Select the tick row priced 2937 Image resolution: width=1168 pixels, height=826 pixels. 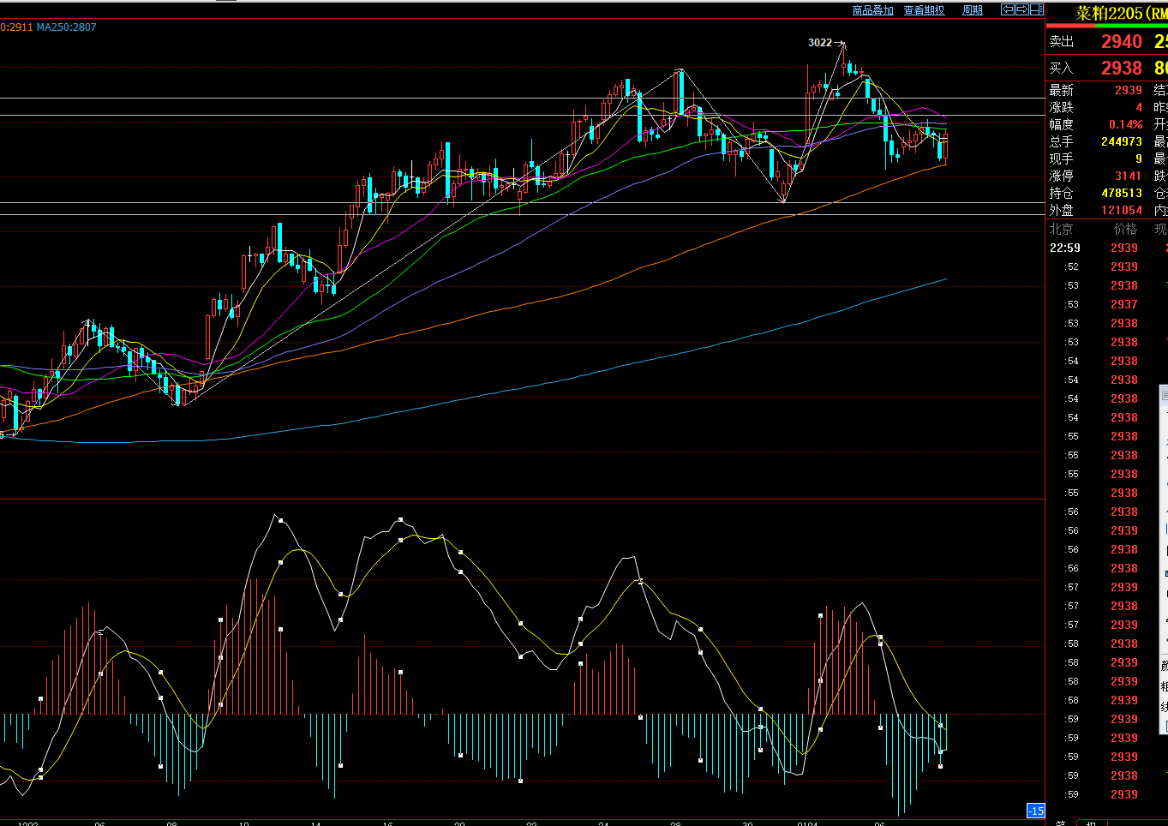[x=1107, y=304]
